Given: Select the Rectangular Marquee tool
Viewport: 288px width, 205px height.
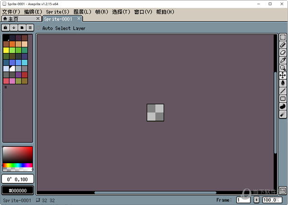Looking at the screenshot, I should [283, 37].
